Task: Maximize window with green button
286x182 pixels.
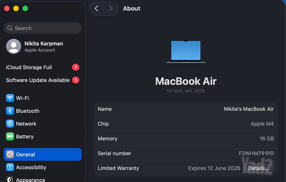Action: [x=25, y=8]
